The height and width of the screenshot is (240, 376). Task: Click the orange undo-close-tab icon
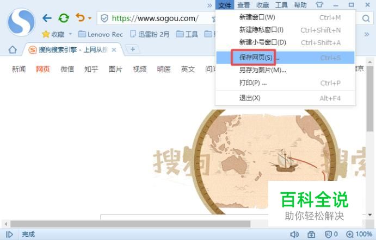click(x=80, y=17)
